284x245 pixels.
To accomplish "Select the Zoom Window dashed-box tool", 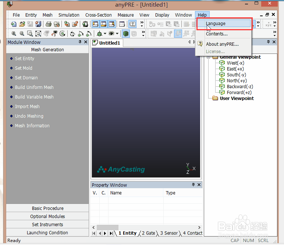I will 30,34.
